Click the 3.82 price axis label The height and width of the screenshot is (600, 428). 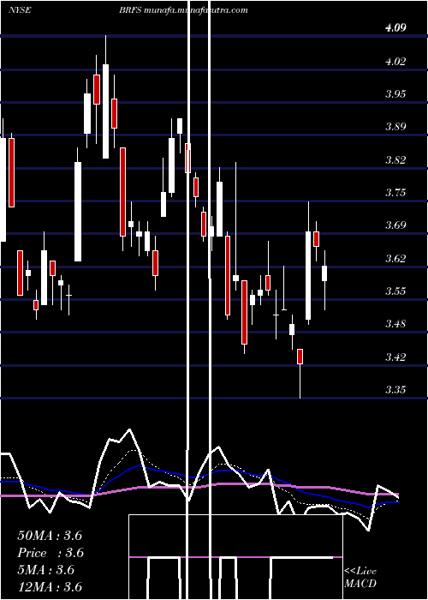[395, 159]
